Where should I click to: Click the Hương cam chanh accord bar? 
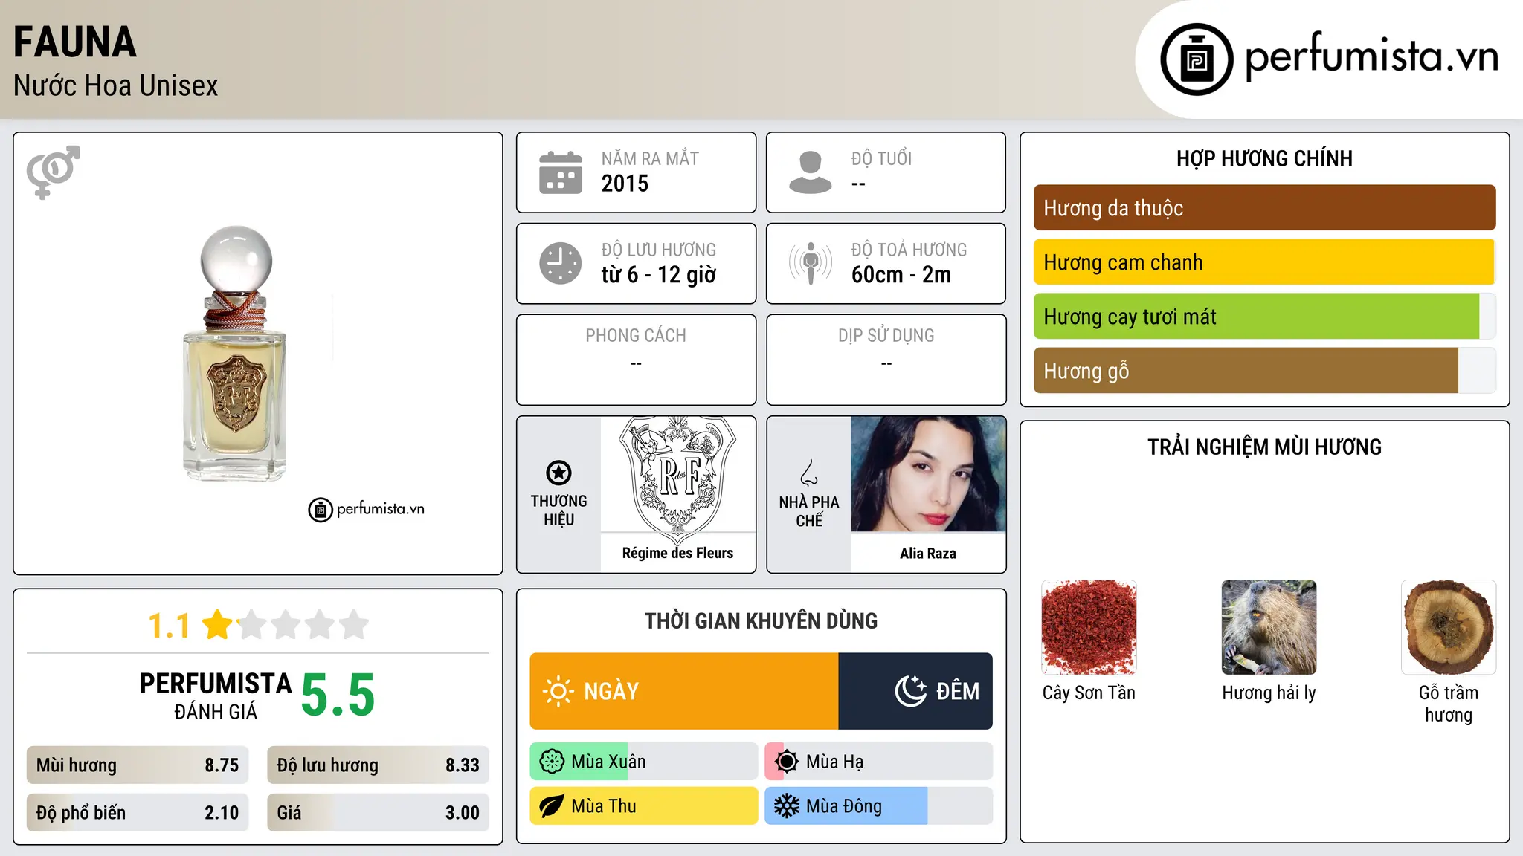tap(1264, 262)
